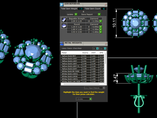Select the Yellow Gold:22KY row

82,69
